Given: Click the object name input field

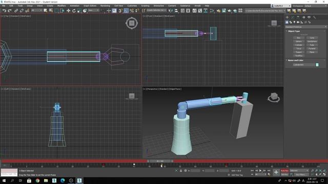Looking at the screenshot, I should point(304,65).
